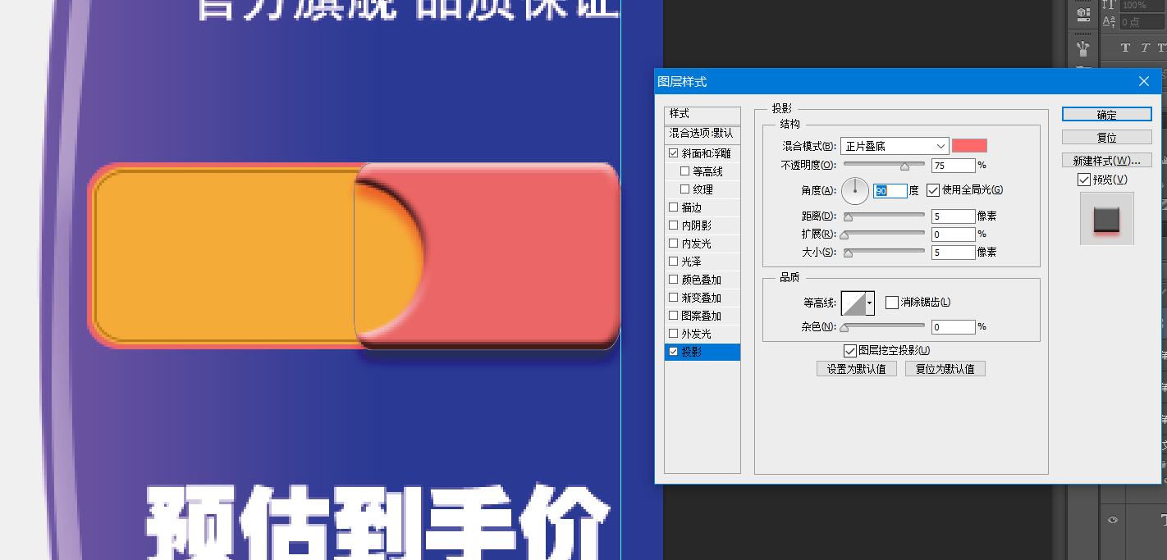Enable the 描边 style checkbox
Screen dimensions: 1167x560
(x=674, y=207)
